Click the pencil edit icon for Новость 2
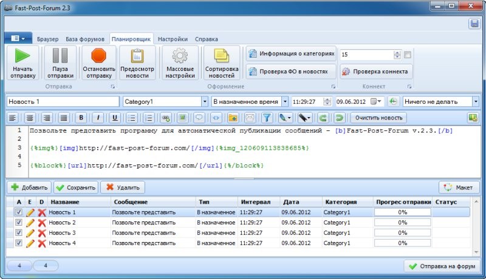486x279 pixels. pyautogui.click(x=30, y=223)
